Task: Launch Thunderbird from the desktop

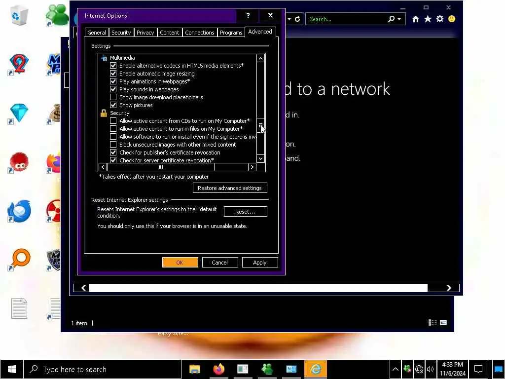Action: [19, 211]
